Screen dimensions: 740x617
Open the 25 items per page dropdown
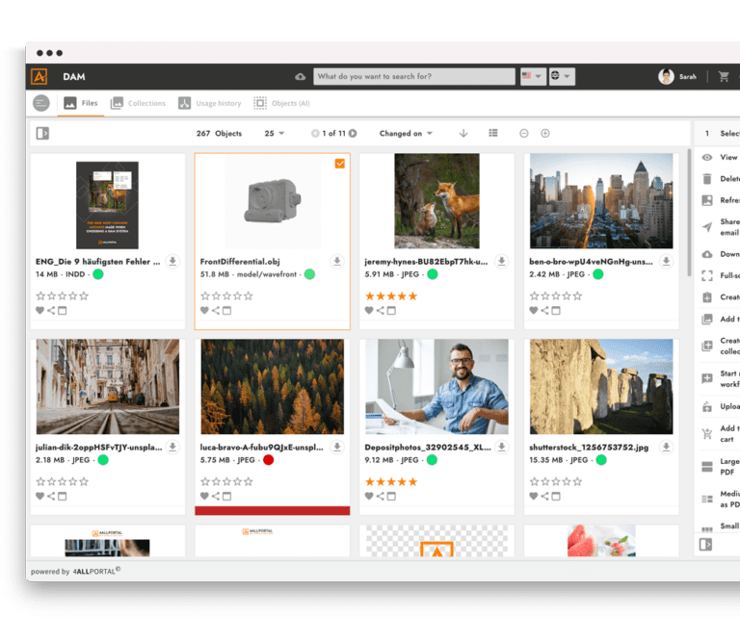[x=275, y=134]
